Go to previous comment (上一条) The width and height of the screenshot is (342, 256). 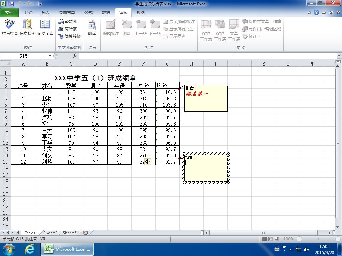click(141, 27)
